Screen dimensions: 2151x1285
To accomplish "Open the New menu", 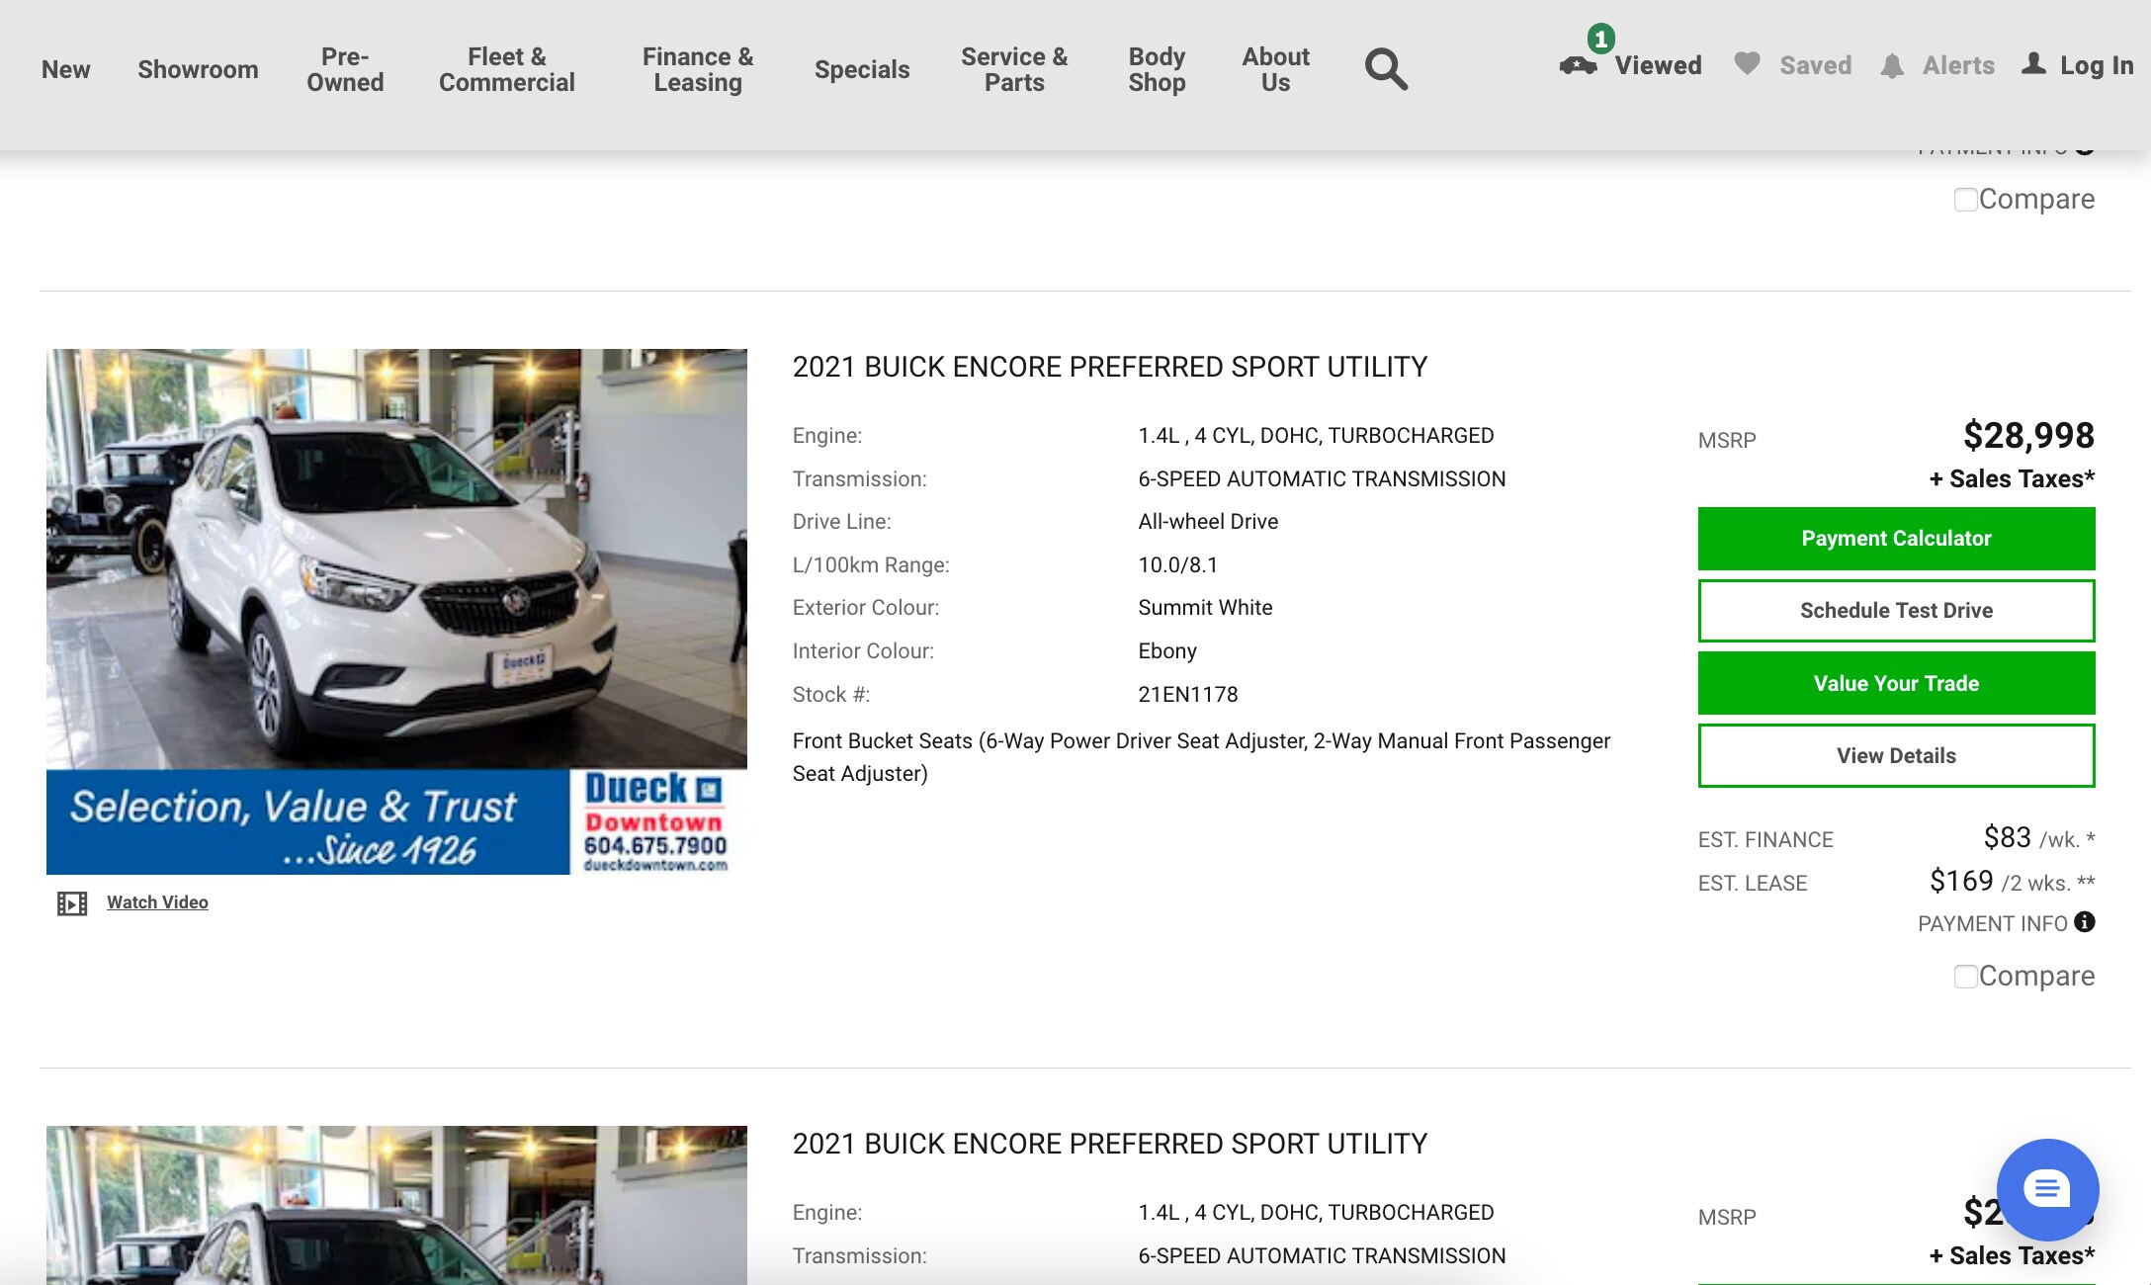I will (x=65, y=69).
